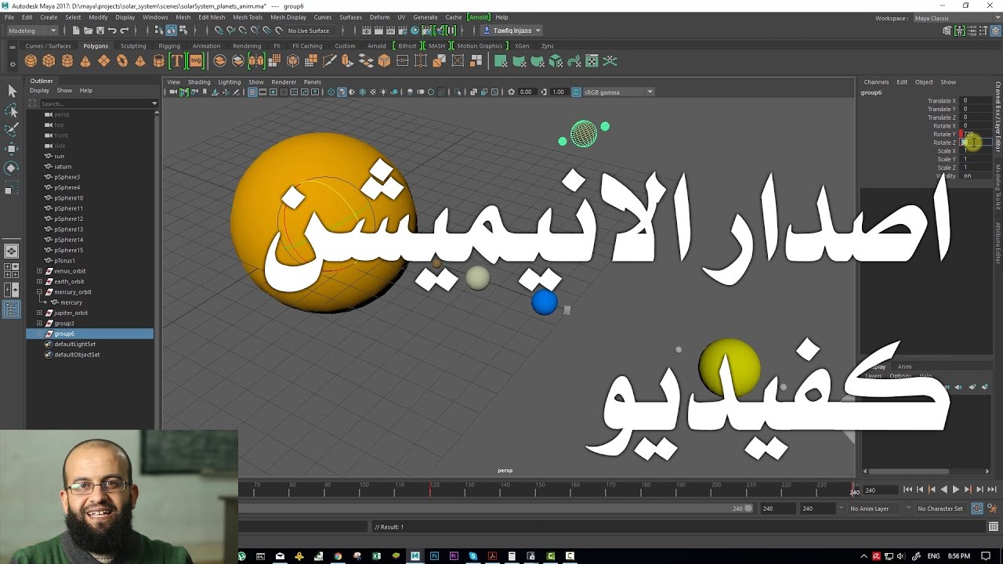Collapse the mercury_orbit node
Screen dimensions: 1003x564
39,291
